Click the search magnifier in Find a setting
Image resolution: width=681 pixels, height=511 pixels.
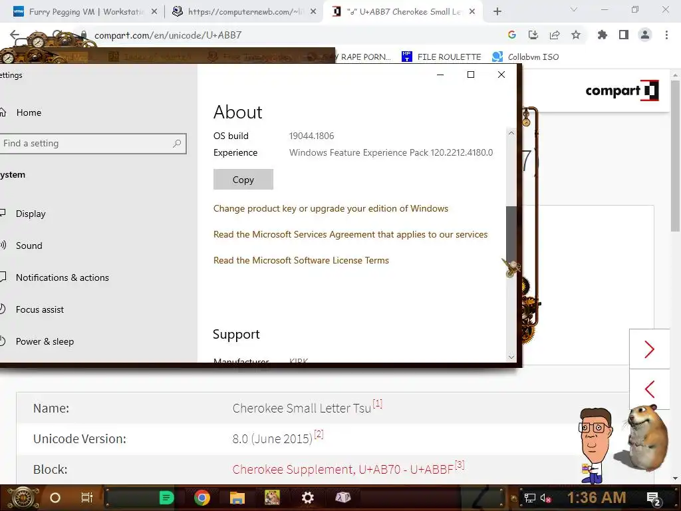click(x=177, y=144)
